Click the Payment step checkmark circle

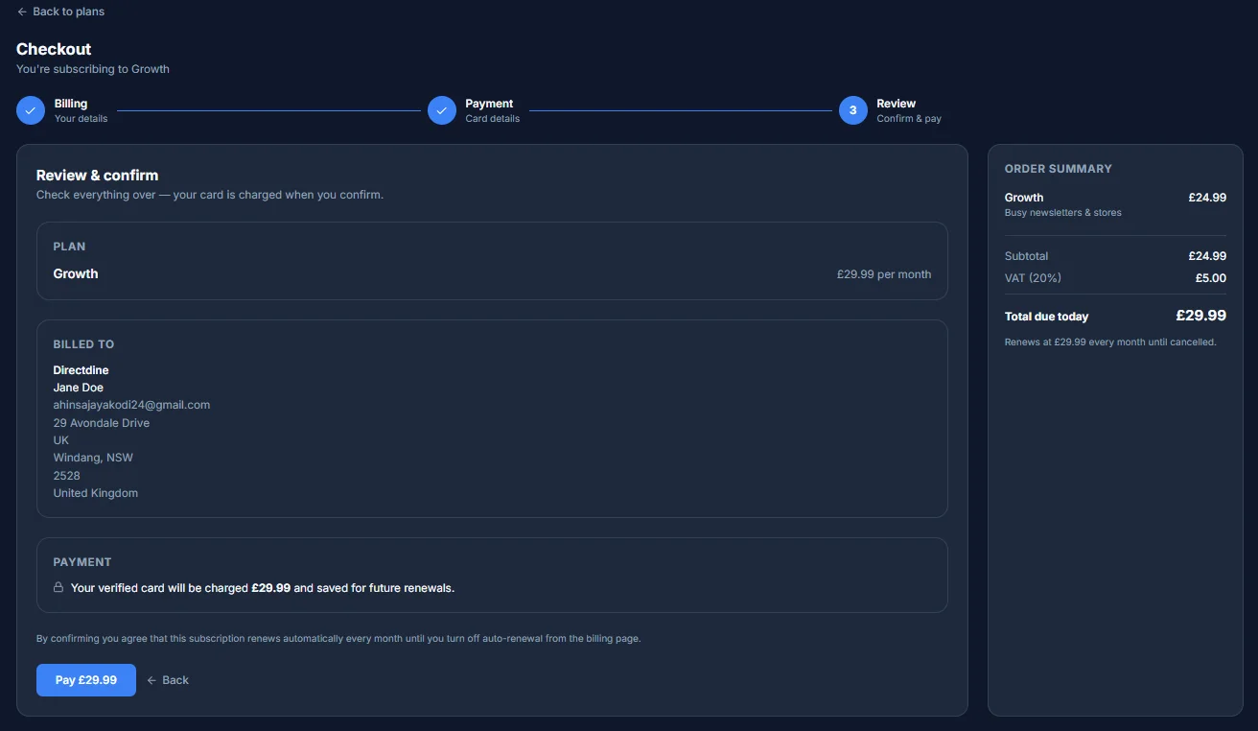click(442, 110)
